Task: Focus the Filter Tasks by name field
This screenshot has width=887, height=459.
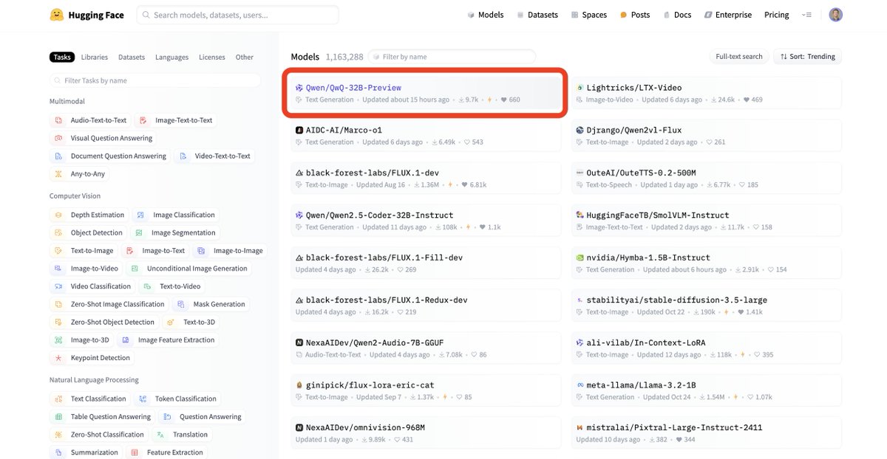Action: 155,80
